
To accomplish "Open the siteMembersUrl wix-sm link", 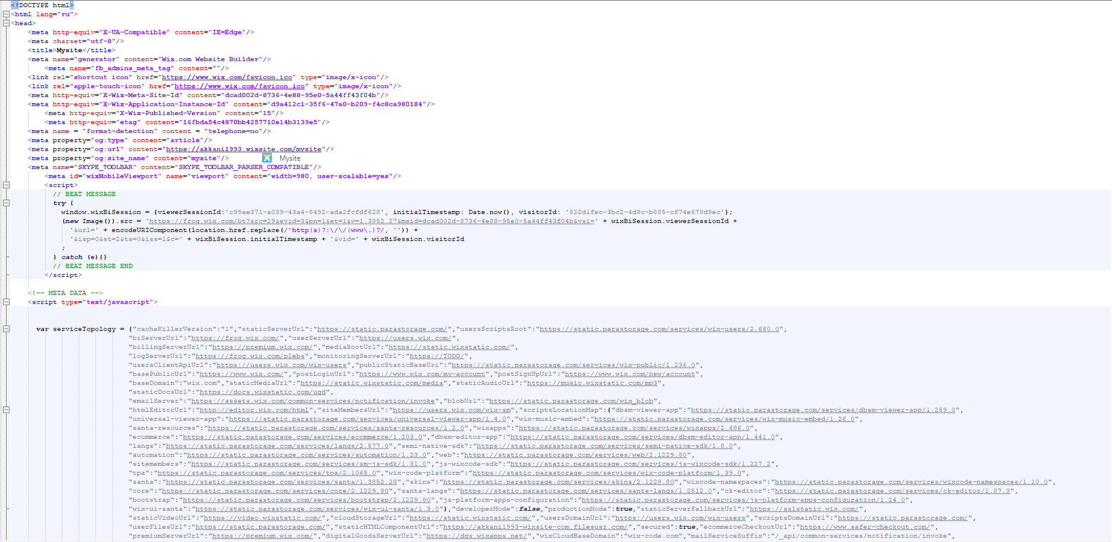I will [452, 410].
